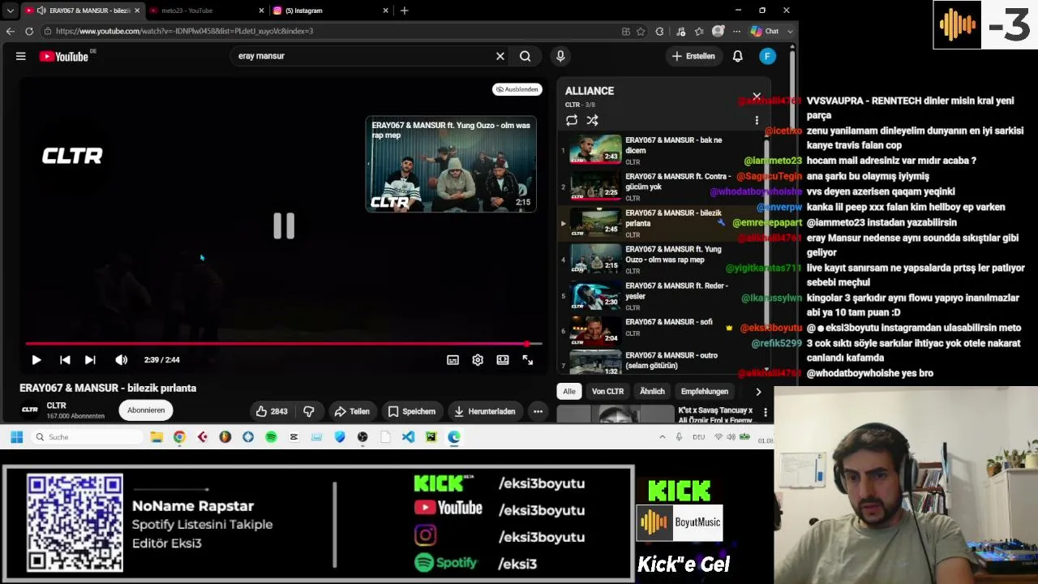
Task: Open browser settings and more menu
Action: point(736,31)
